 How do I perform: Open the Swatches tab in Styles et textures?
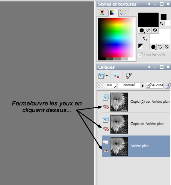[123, 13]
